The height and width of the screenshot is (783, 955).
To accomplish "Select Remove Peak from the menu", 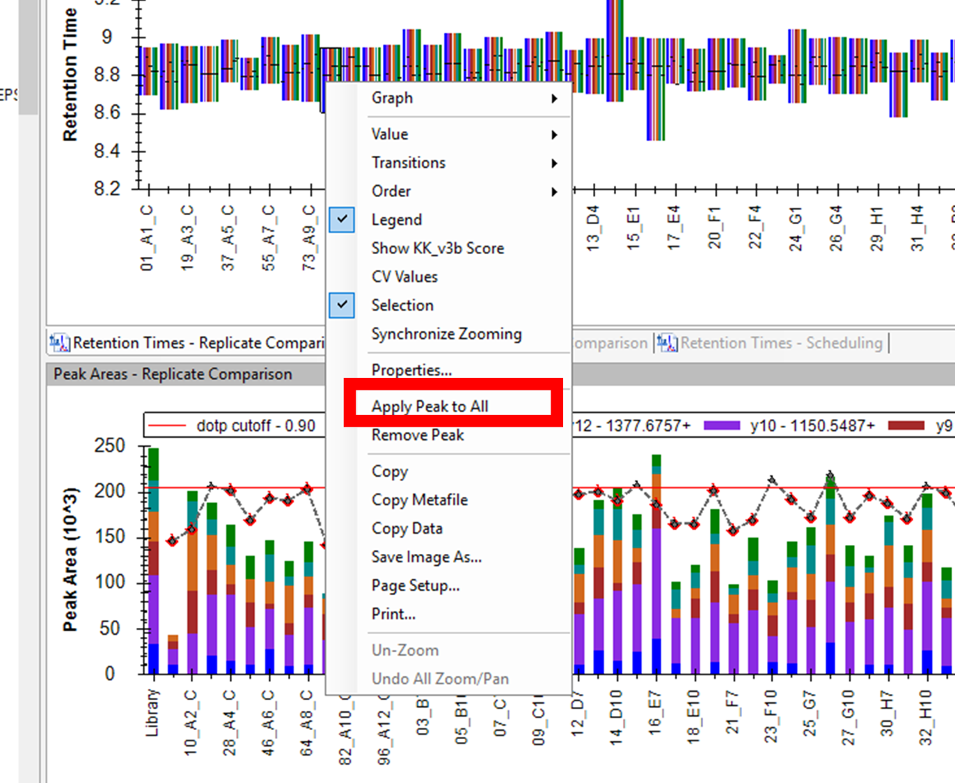I will 417,435.
